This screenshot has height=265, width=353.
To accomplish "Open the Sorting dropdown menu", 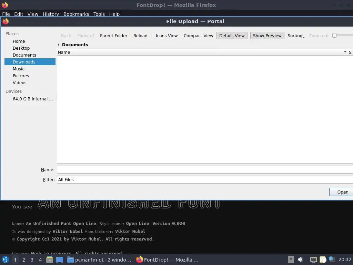I will (296, 36).
